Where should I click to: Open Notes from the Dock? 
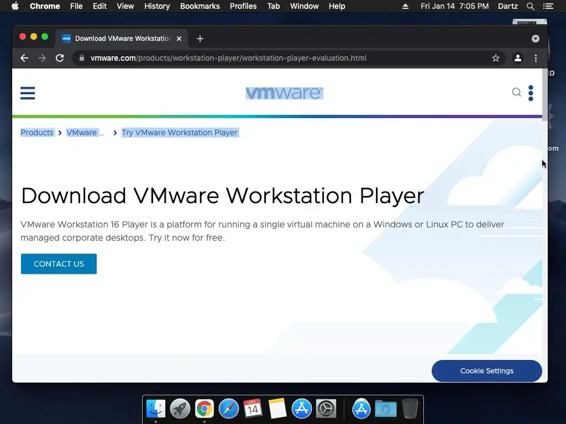[277, 409]
